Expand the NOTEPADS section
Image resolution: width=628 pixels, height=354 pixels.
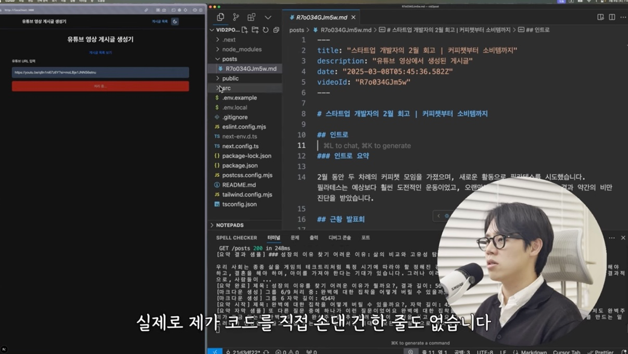230,225
